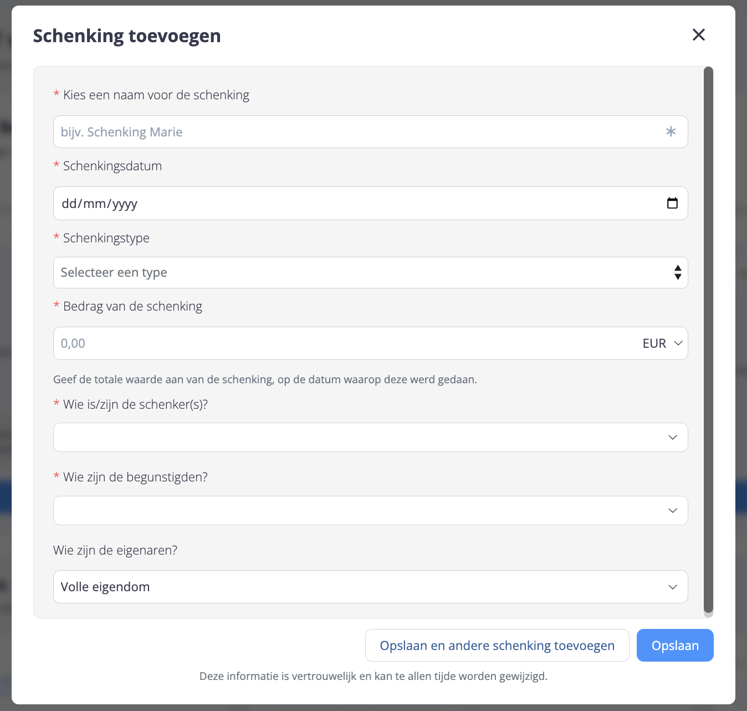Click the 'Wie is/zijn de schenker(s)?' label
Image resolution: width=747 pixels, height=711 pixels.
[x=135, y=404]
